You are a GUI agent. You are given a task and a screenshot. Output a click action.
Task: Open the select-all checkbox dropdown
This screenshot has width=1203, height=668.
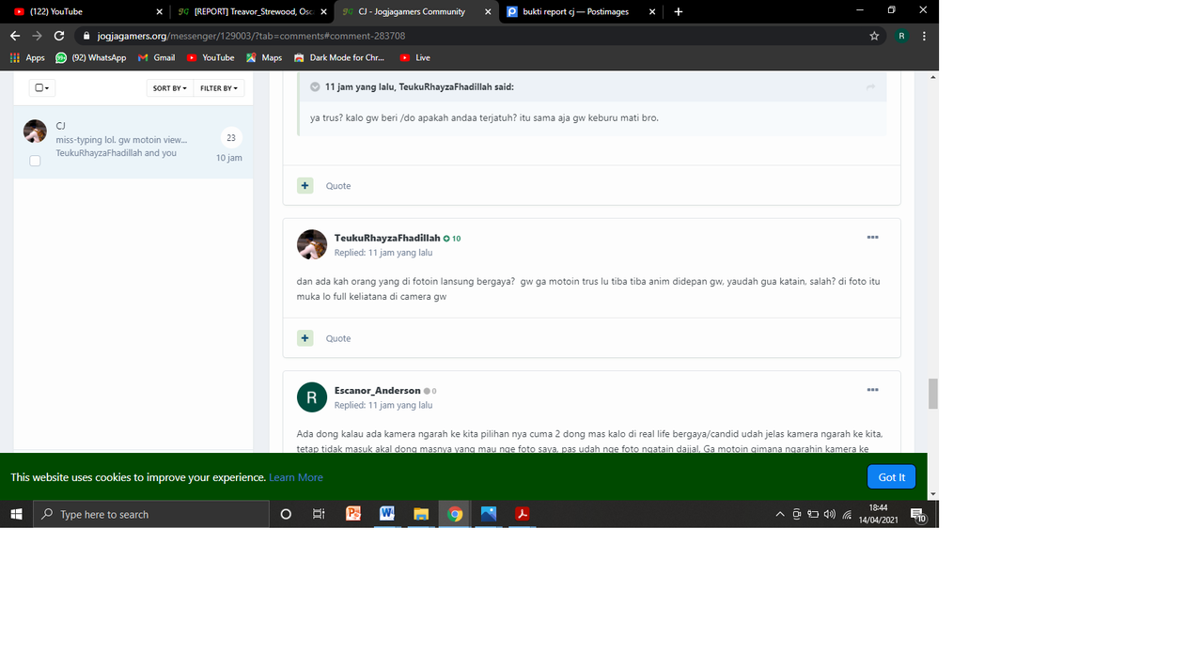click(42, 87)
